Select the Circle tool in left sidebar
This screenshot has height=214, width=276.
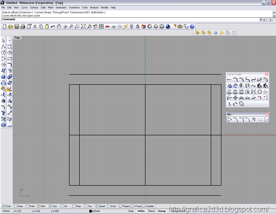4,53
